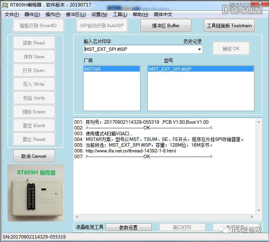
Task: Click the 打开 Open button
Action: (34, 70)
